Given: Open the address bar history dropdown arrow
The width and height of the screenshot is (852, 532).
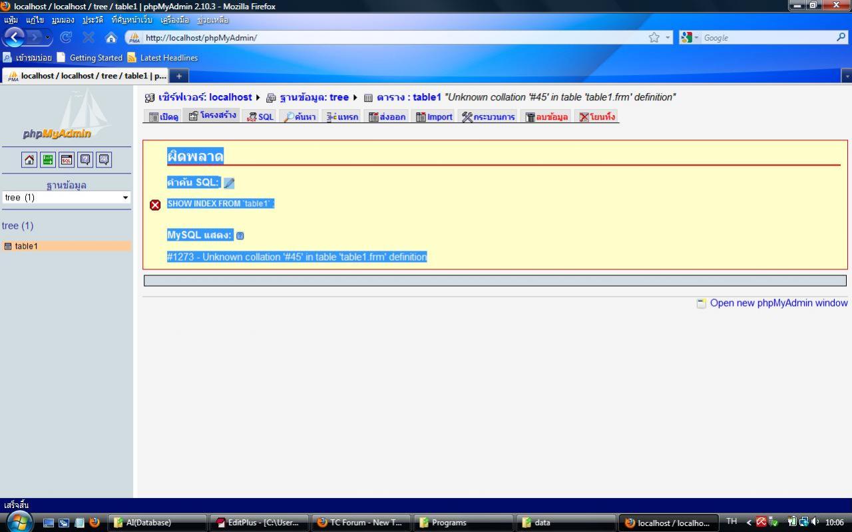Looking at the screenshot, I should [x=668, y=38].
